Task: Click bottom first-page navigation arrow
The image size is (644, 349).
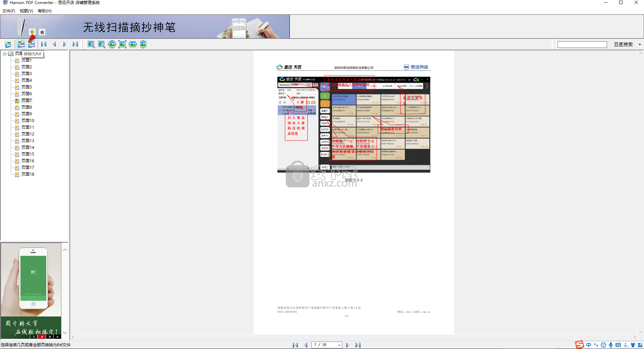Action: tap(295, 345)
